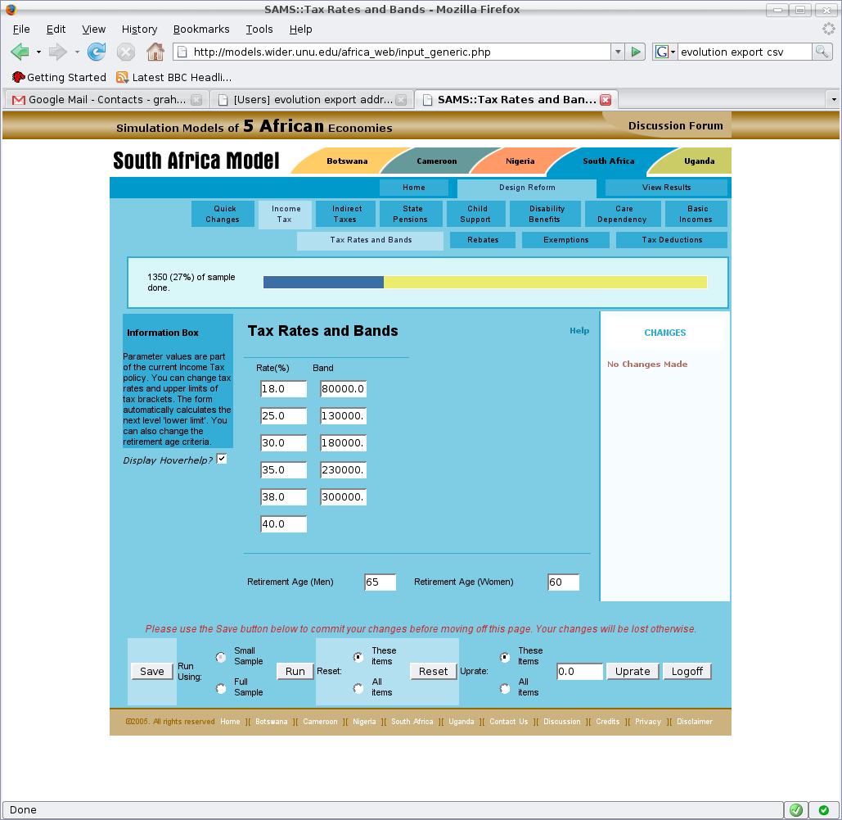Screen dimensions: 842x820
Task: Open the tab list dropdown at far right
Action: pyautogui.click(x=833, y=99)
